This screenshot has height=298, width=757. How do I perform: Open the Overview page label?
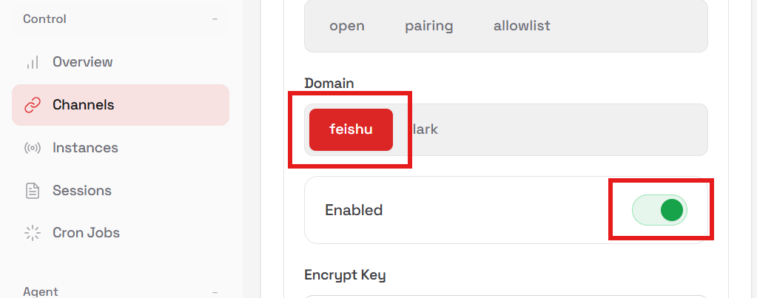pos(82,62)
